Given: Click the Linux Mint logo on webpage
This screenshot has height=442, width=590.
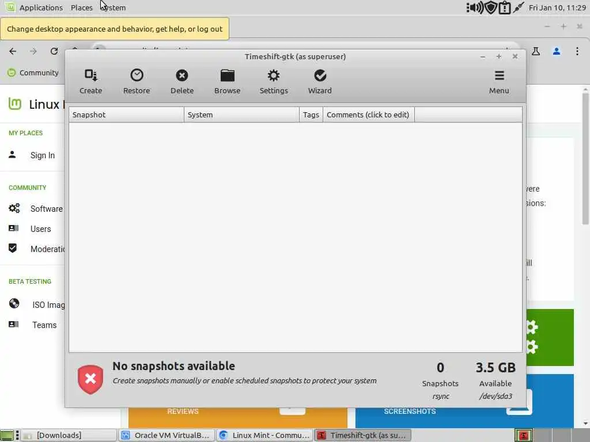Looking at the screenshot, I should point(14,104).
